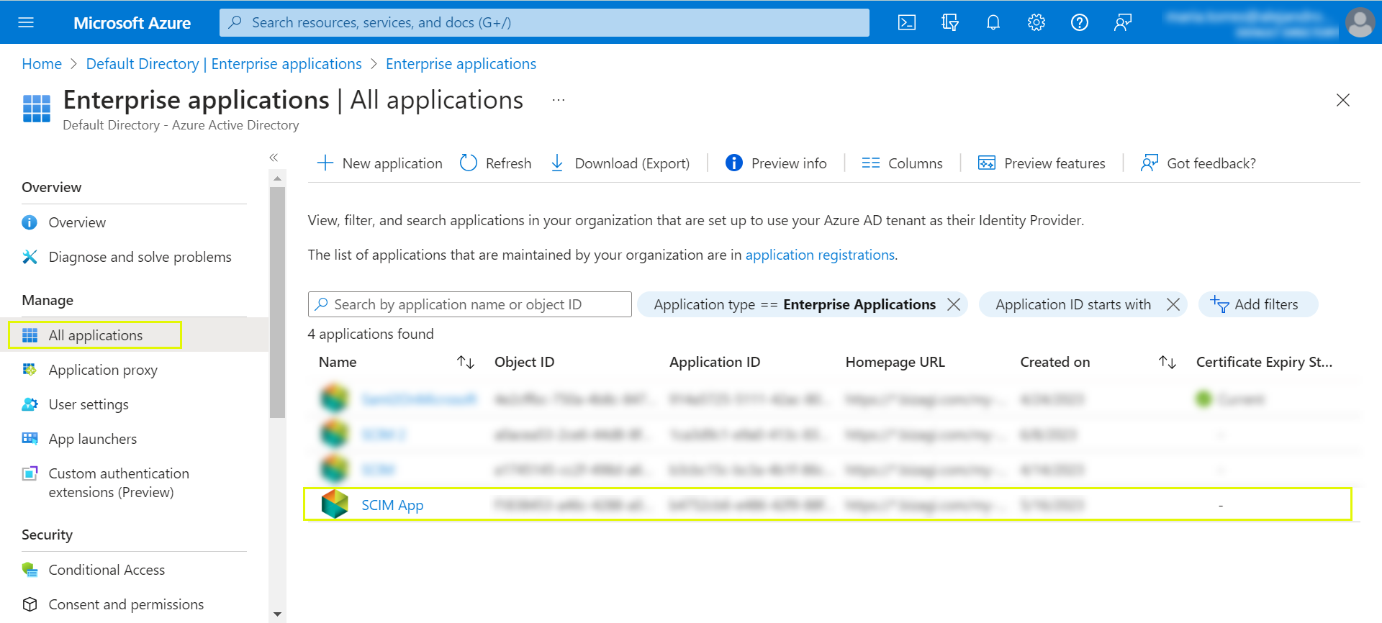Refresh the applications list

pos(496,163)
